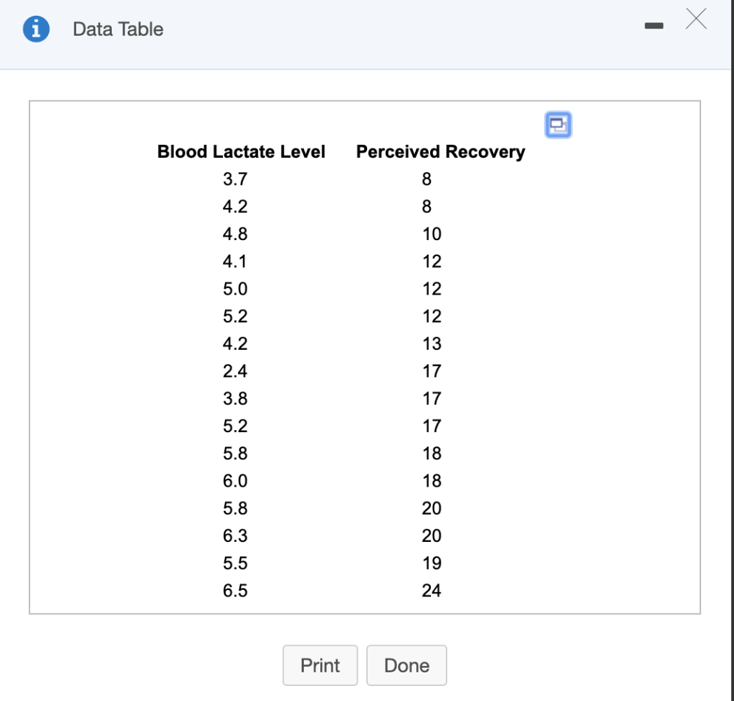
Task: Click the Data Table title text
Action: tap(118, 29)
